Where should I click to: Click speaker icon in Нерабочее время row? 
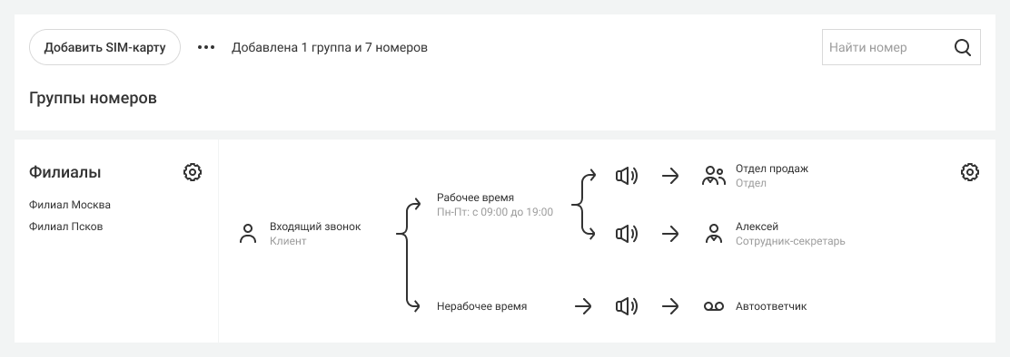[x=627, y=307]
